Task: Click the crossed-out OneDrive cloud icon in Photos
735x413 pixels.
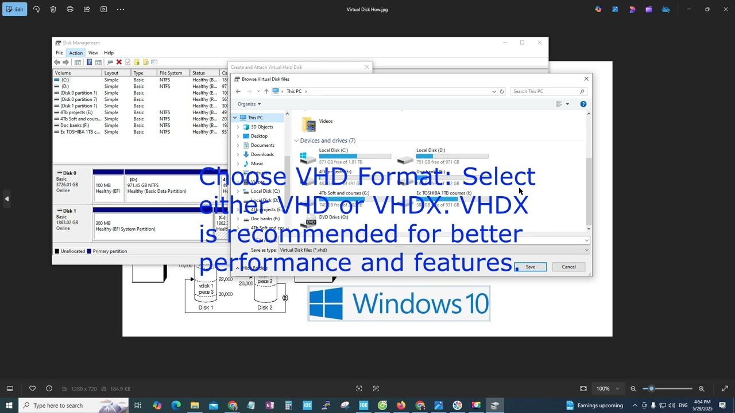Action: click(x=666, y=9)
